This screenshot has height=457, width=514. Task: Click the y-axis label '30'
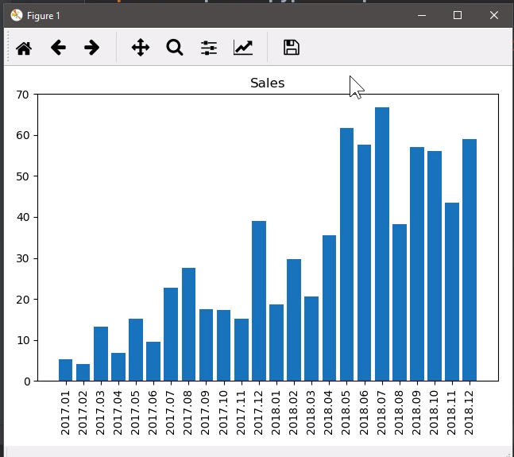[22, 258]
